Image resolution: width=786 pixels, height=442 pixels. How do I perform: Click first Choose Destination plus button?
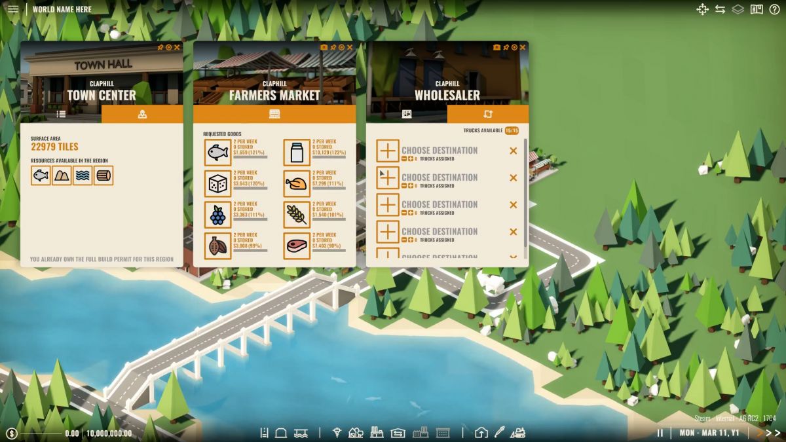(x=388, y=151)
